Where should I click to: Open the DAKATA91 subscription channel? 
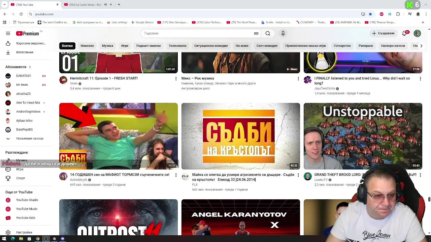[26, 76]
